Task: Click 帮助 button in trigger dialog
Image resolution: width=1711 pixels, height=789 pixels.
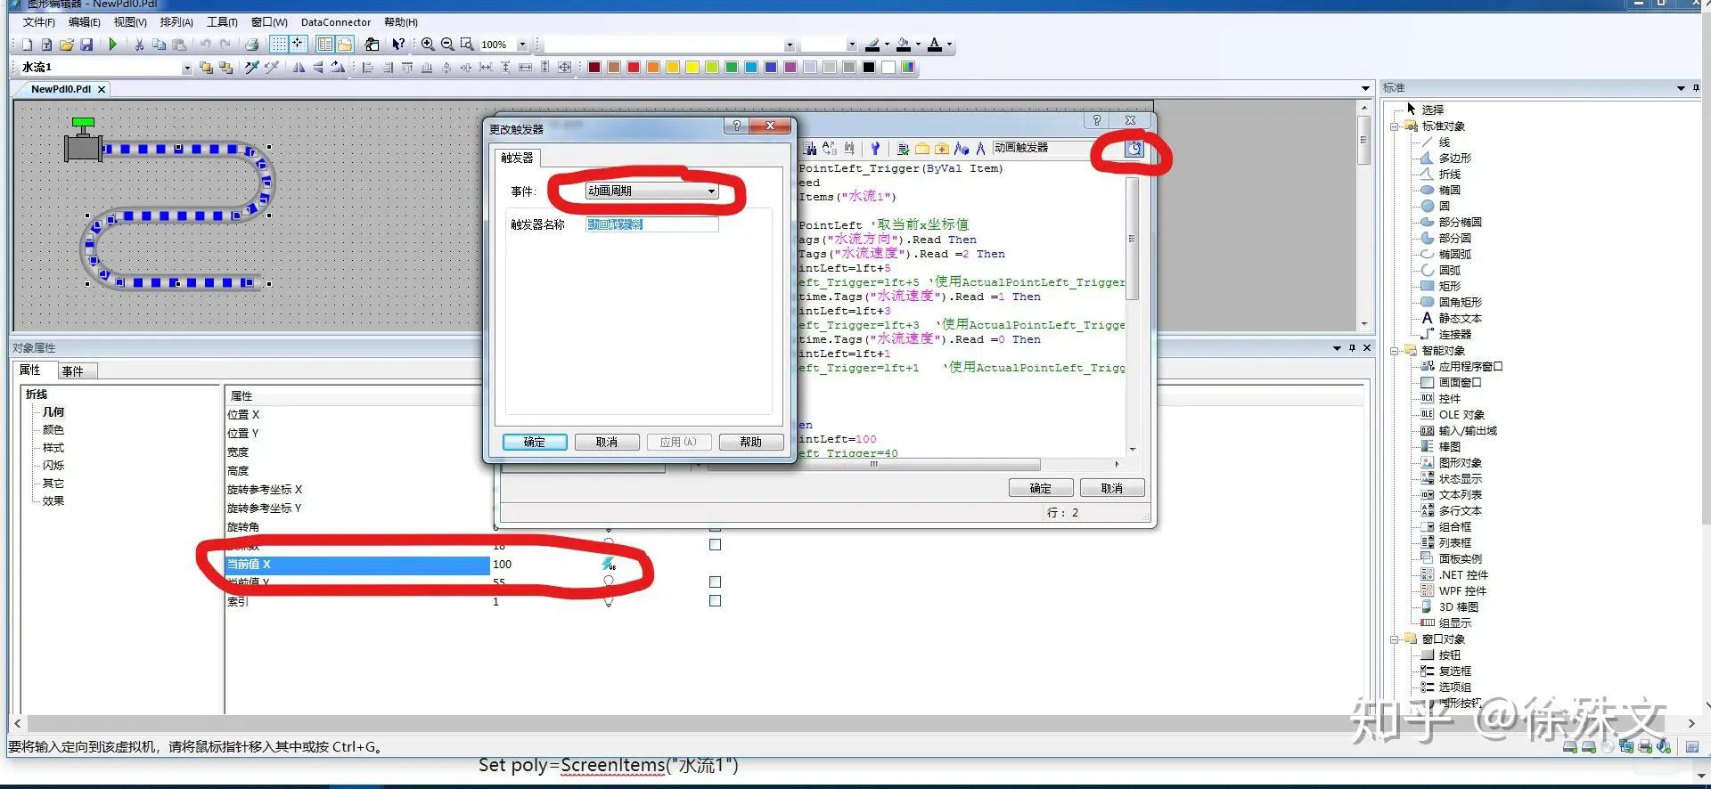Action: click(750, 442)
